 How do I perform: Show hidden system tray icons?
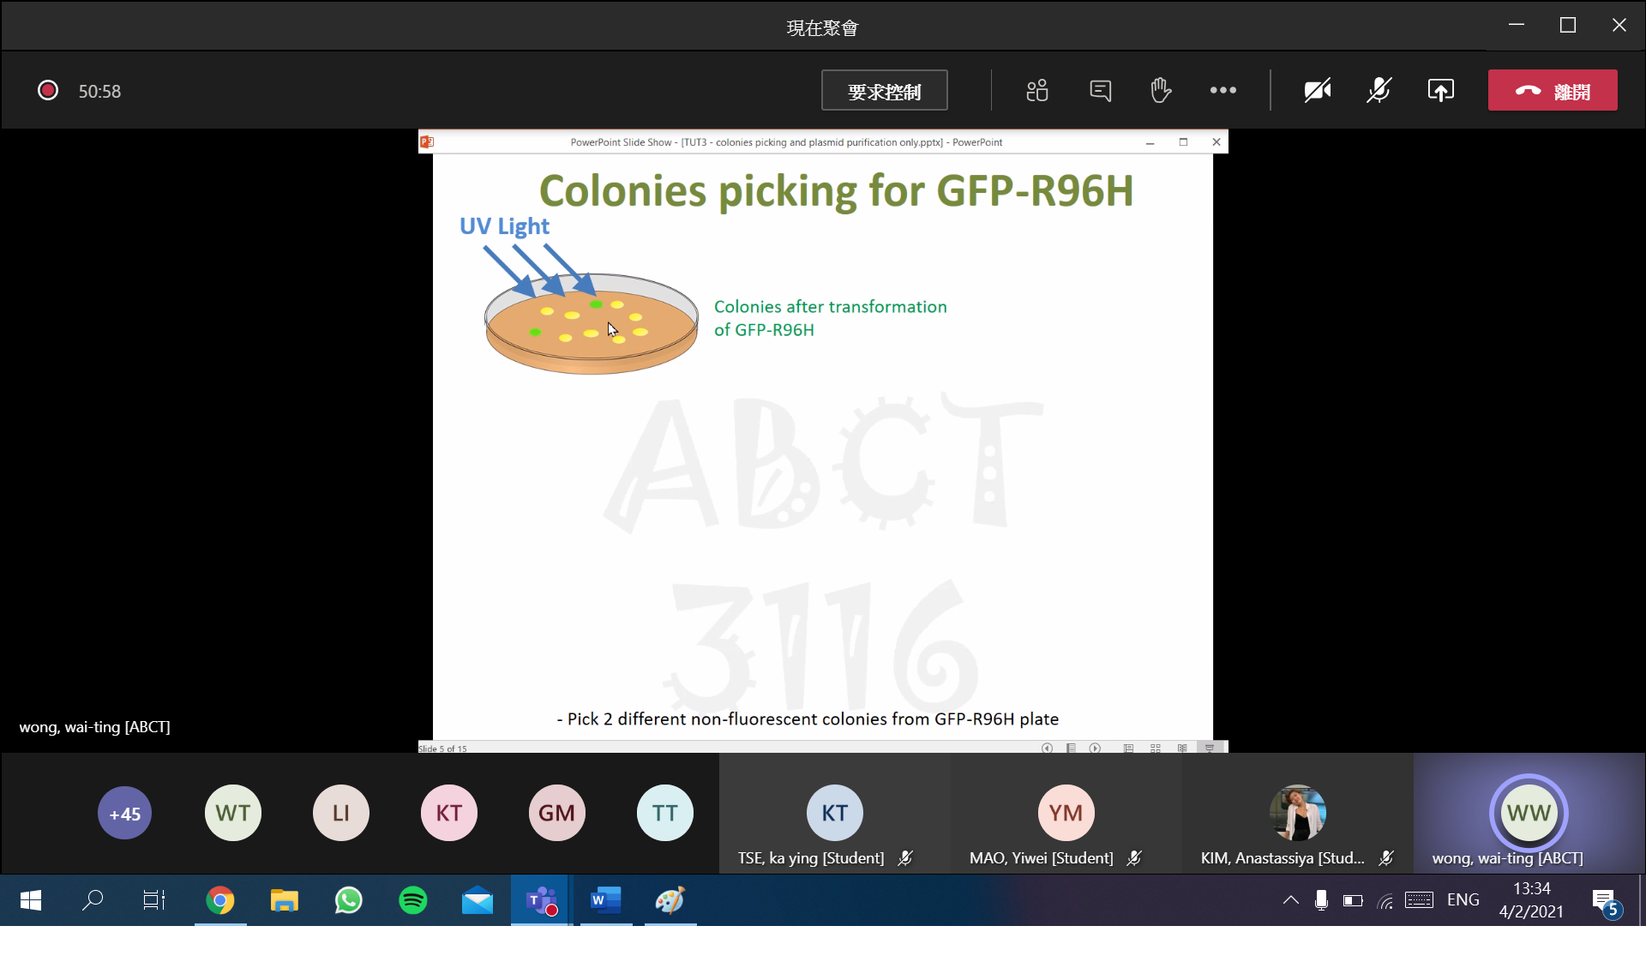point(1290,900)
